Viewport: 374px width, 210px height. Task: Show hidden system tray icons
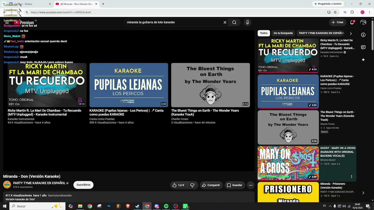tap(330, 206)
